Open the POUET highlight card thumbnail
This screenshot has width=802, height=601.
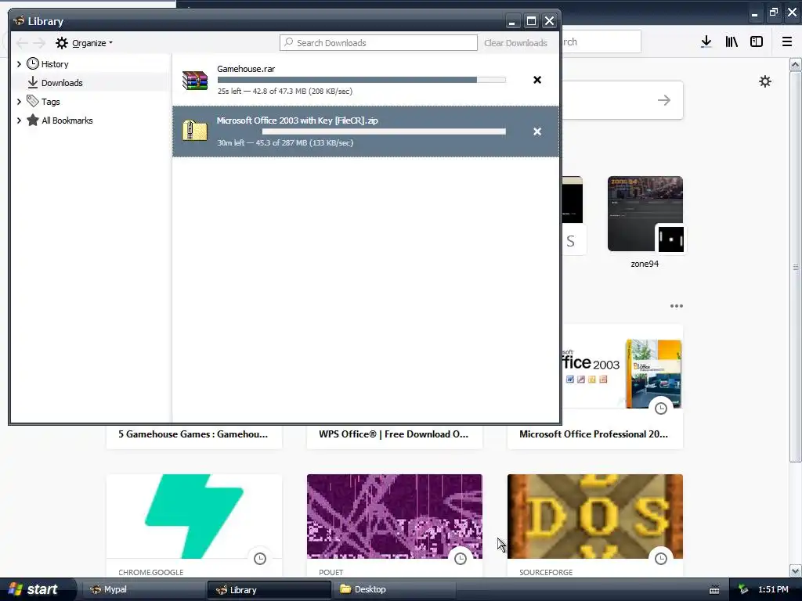(395, 516)
